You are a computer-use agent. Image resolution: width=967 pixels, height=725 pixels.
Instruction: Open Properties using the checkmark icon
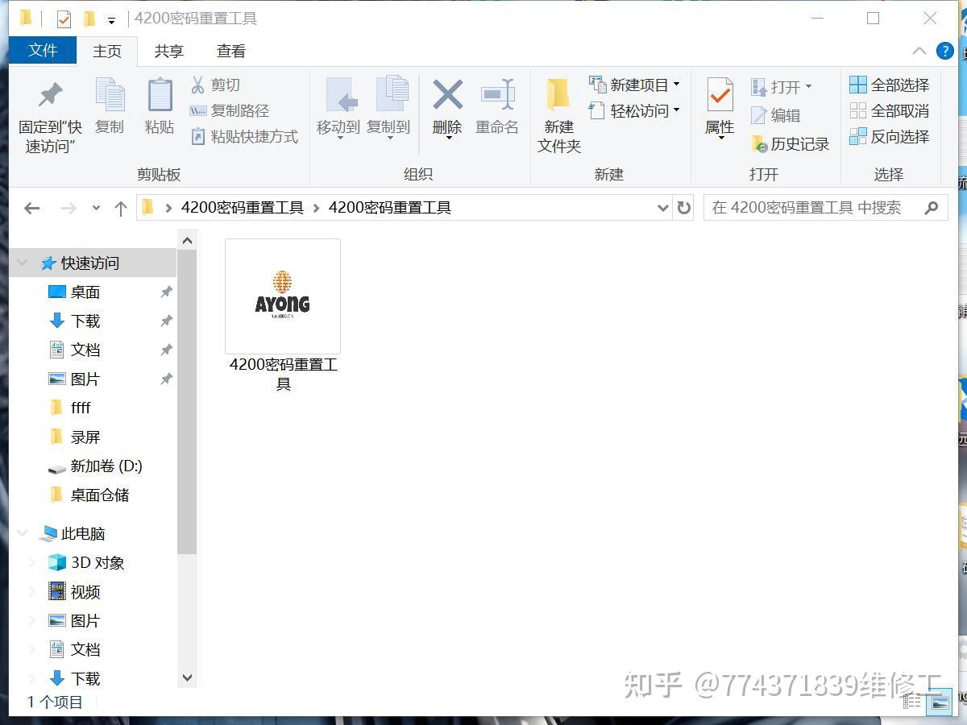[x=720, y=97]
